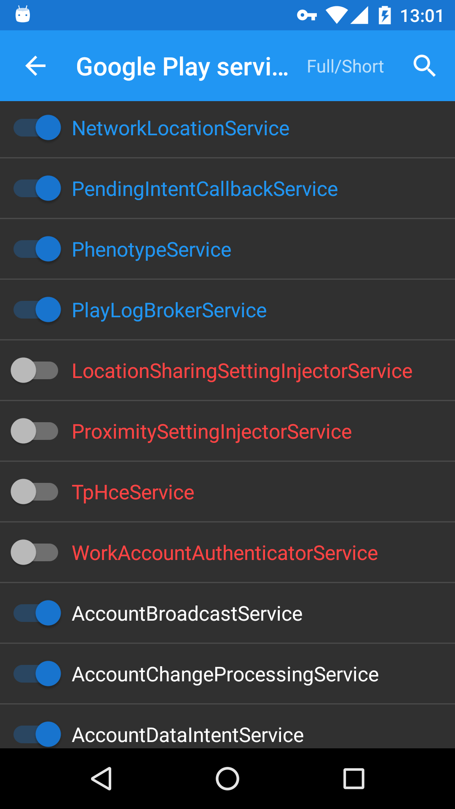Turn off PendingIntentCallbackService switch

pyautogui.click(x=37, y=188)
